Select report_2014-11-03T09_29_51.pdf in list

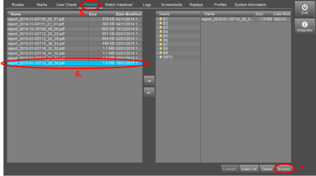74,19
